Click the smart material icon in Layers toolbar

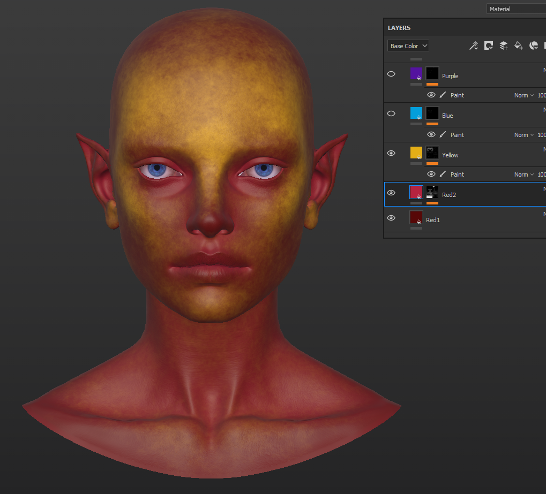point(533,46)
